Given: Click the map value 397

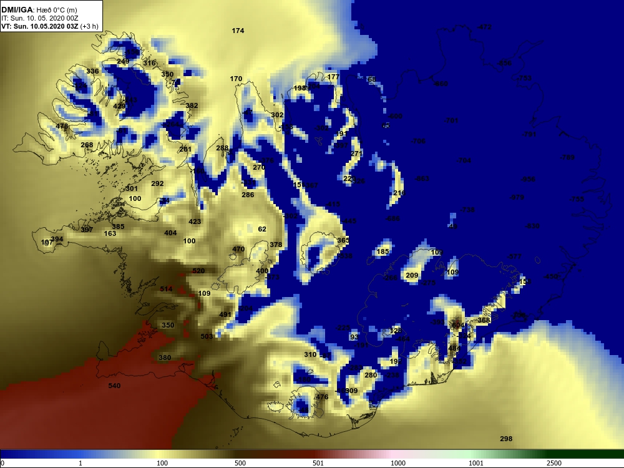Looking at the screenshot, I should [x=87, y=230].
